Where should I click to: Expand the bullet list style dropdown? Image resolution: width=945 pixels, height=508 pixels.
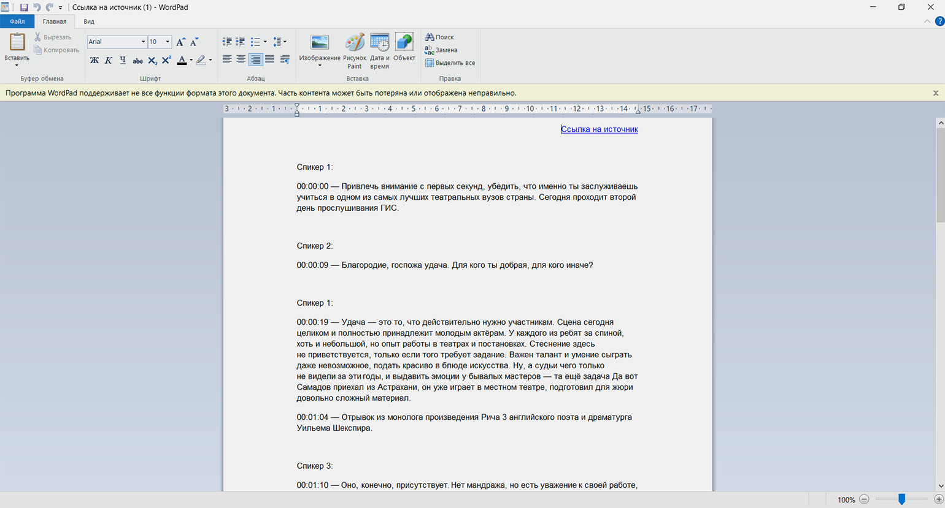pos(265,42)
